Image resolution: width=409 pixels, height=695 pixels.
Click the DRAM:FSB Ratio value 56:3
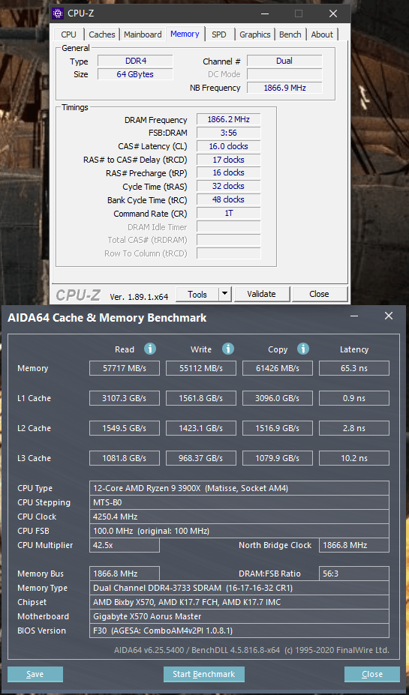coord(354,574)
